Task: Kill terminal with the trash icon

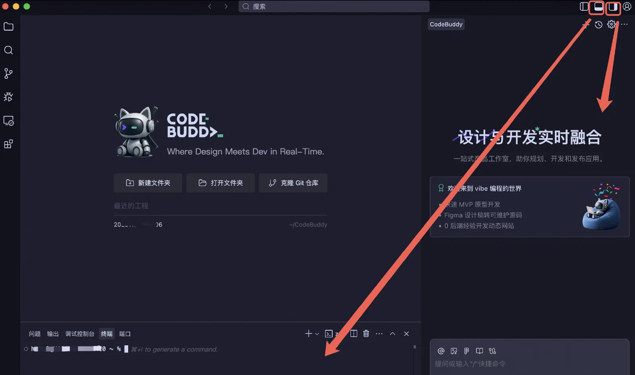Action: point(366,333)
